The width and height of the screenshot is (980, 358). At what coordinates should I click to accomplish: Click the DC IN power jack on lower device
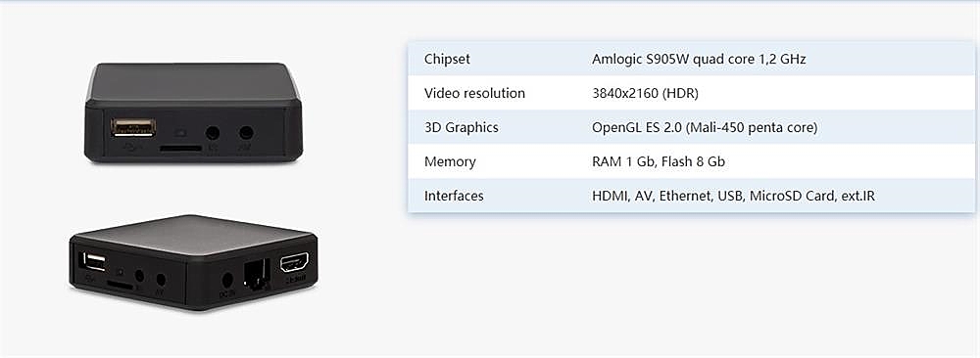[227, 281]
